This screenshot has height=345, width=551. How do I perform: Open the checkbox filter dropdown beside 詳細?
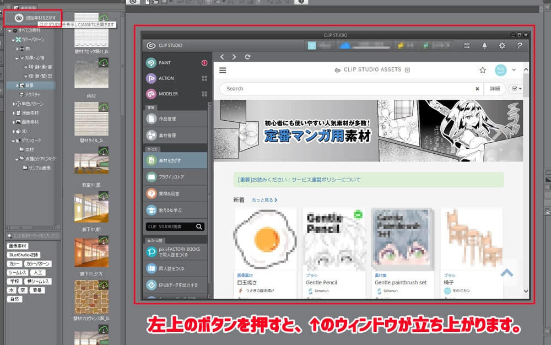click(x=517, y=88)
